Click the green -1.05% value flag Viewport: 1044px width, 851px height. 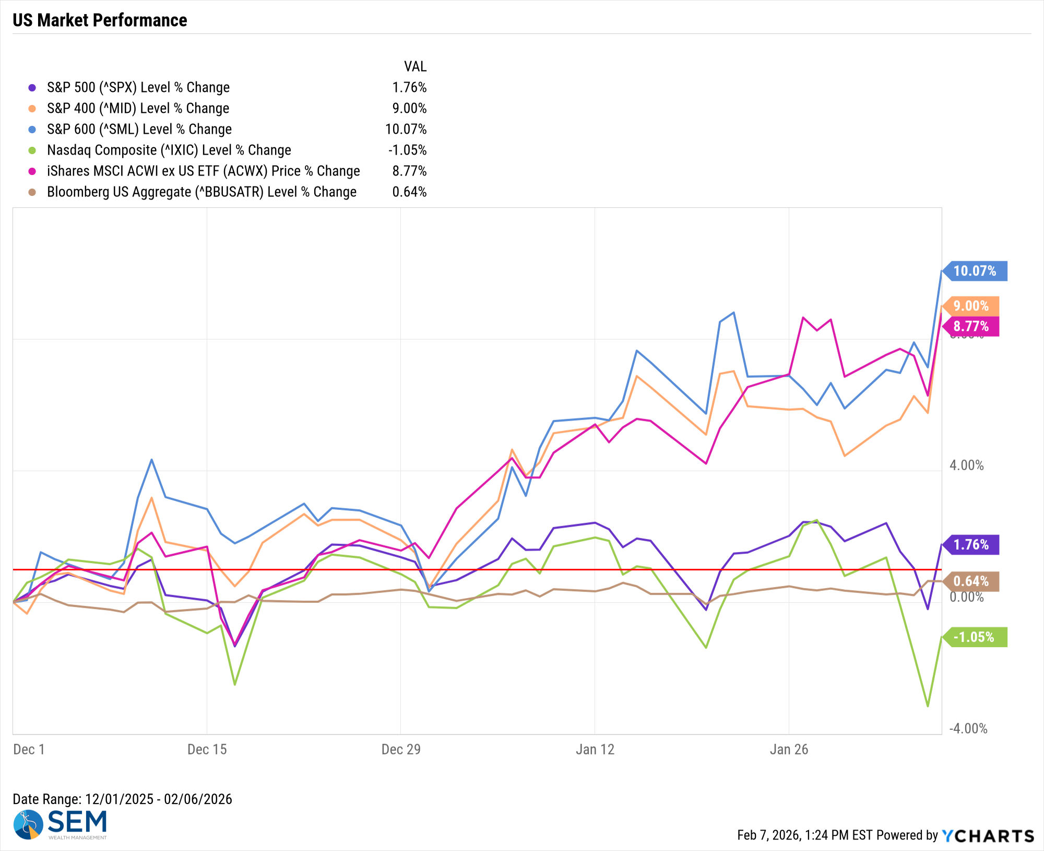pyautogui.click(x=974, y=637)
